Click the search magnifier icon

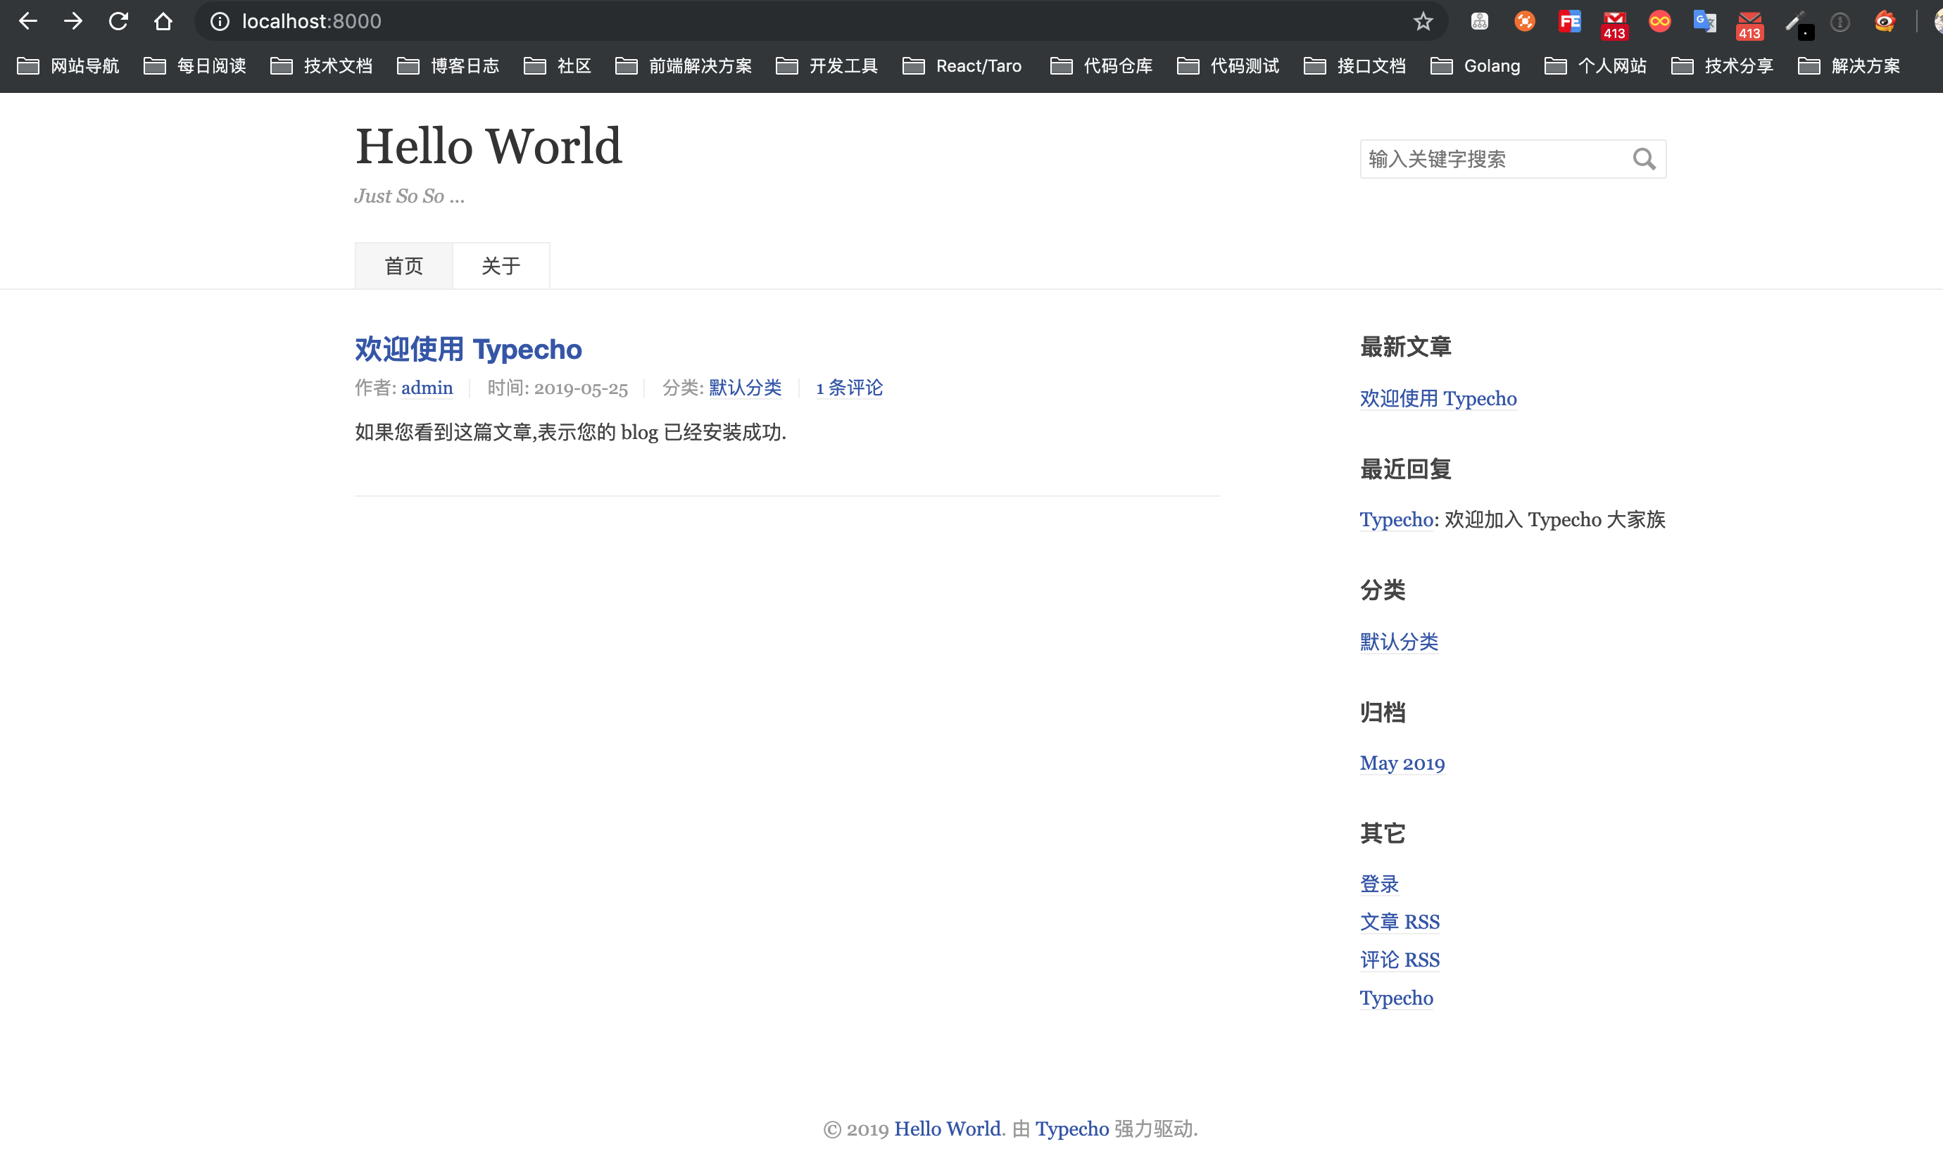1645,158
